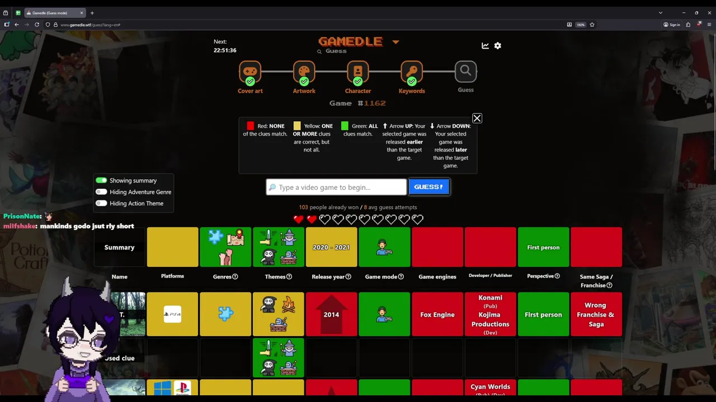Click the summary themes icon cell
The image size is (716, 402).
coord(279,247)
